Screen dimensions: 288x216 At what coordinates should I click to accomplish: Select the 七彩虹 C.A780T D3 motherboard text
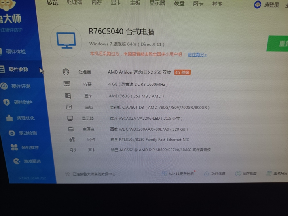159,108
